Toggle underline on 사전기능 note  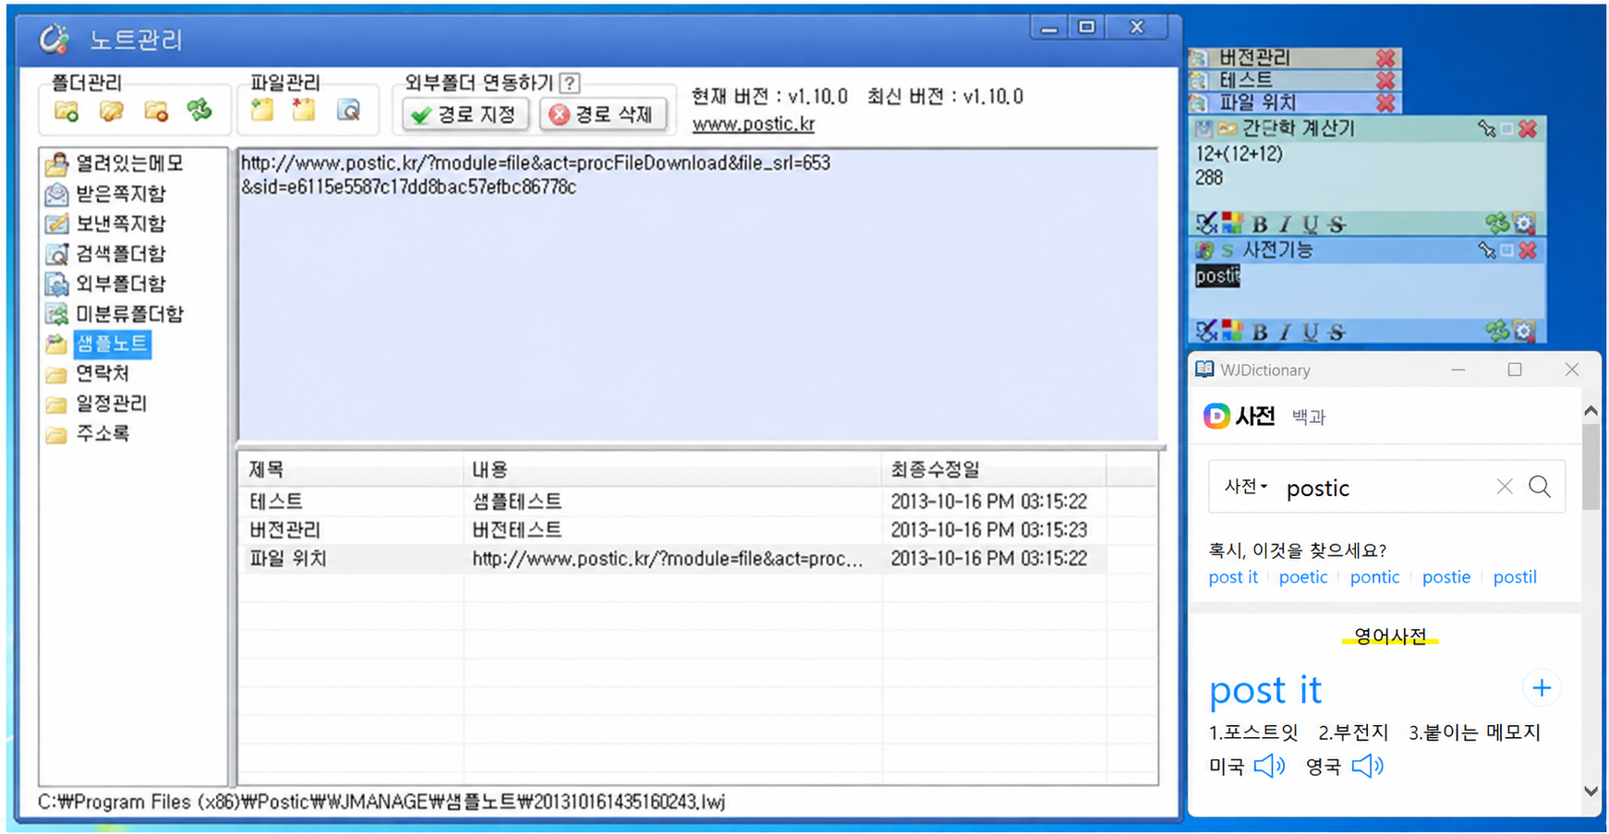(x=1310, y=332)
